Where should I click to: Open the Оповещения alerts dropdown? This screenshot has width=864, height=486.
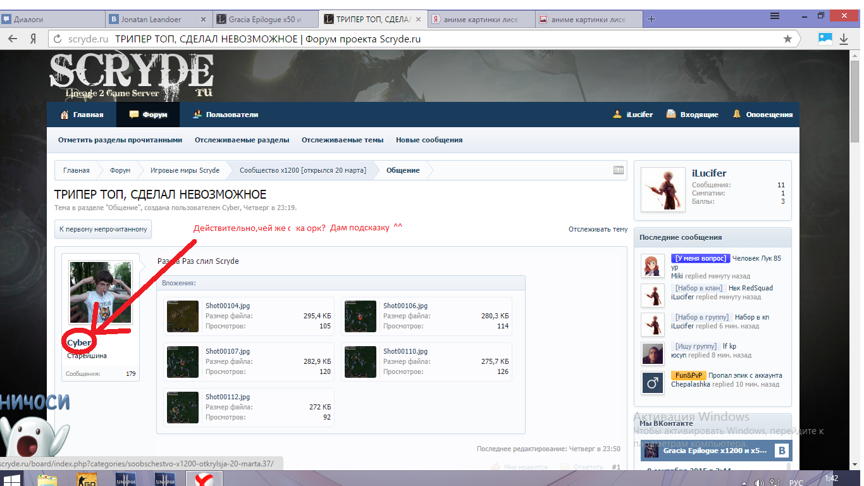coord(762,115)
